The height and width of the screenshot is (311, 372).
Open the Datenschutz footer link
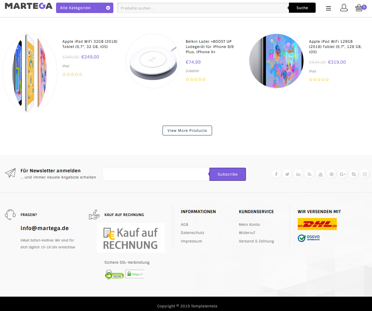(x=193, y=233)
